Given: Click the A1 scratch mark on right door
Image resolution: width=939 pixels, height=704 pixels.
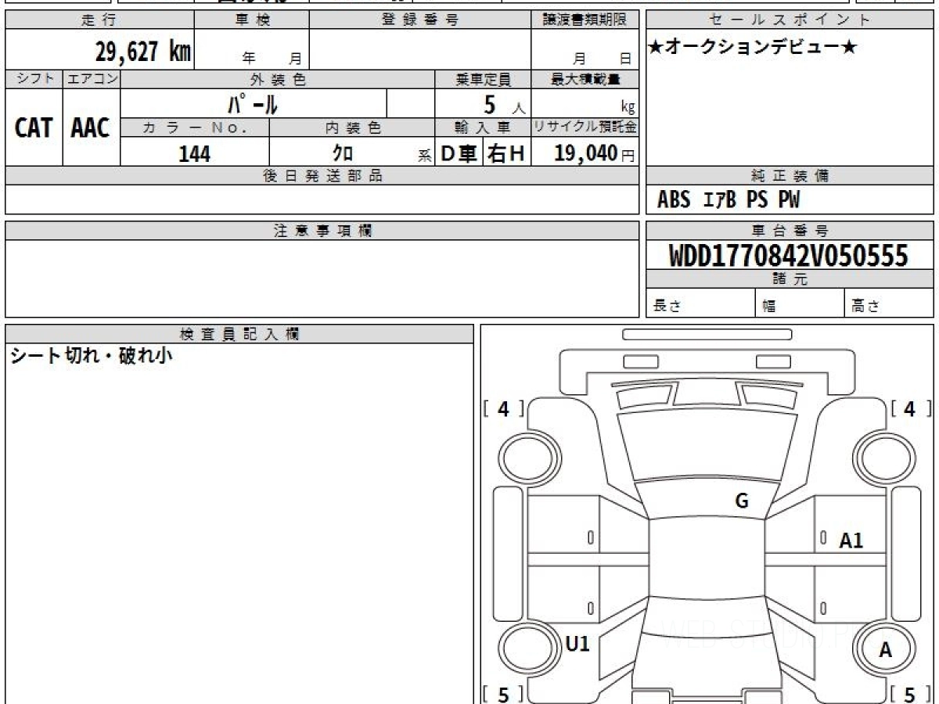Looking at the screenshot, I should point(851,541).
